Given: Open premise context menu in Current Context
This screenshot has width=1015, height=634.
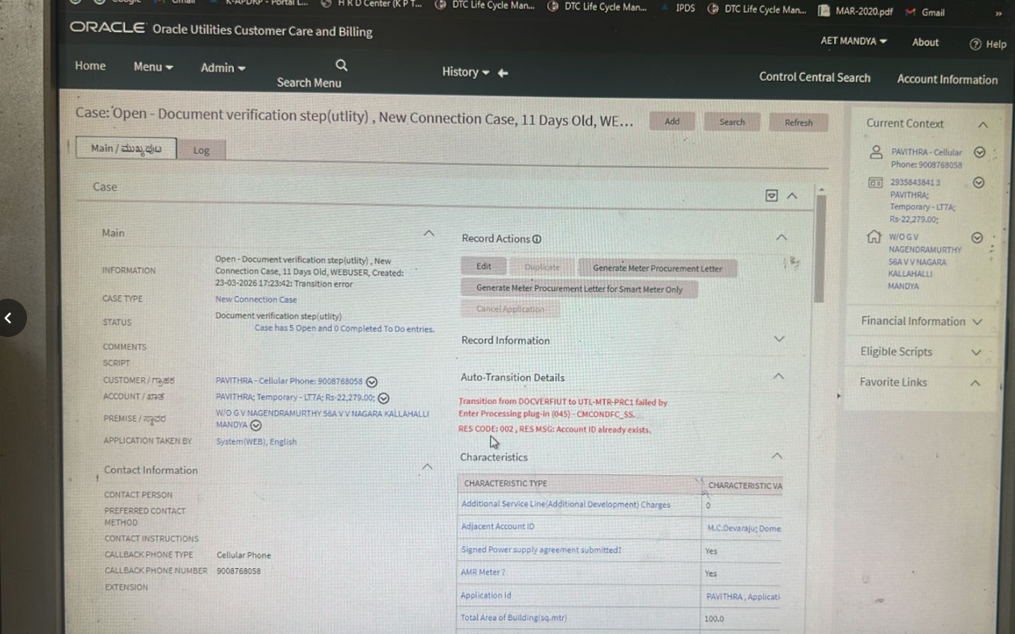Looking at the screenshot, I should (x=977, y=237).
